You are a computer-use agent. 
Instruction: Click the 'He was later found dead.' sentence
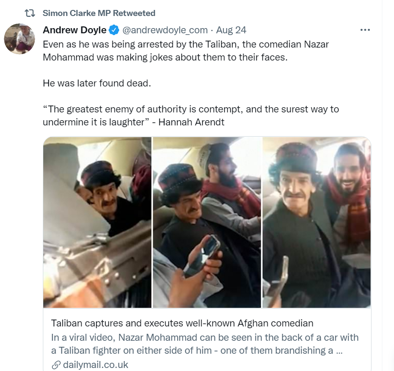(97, 83)
